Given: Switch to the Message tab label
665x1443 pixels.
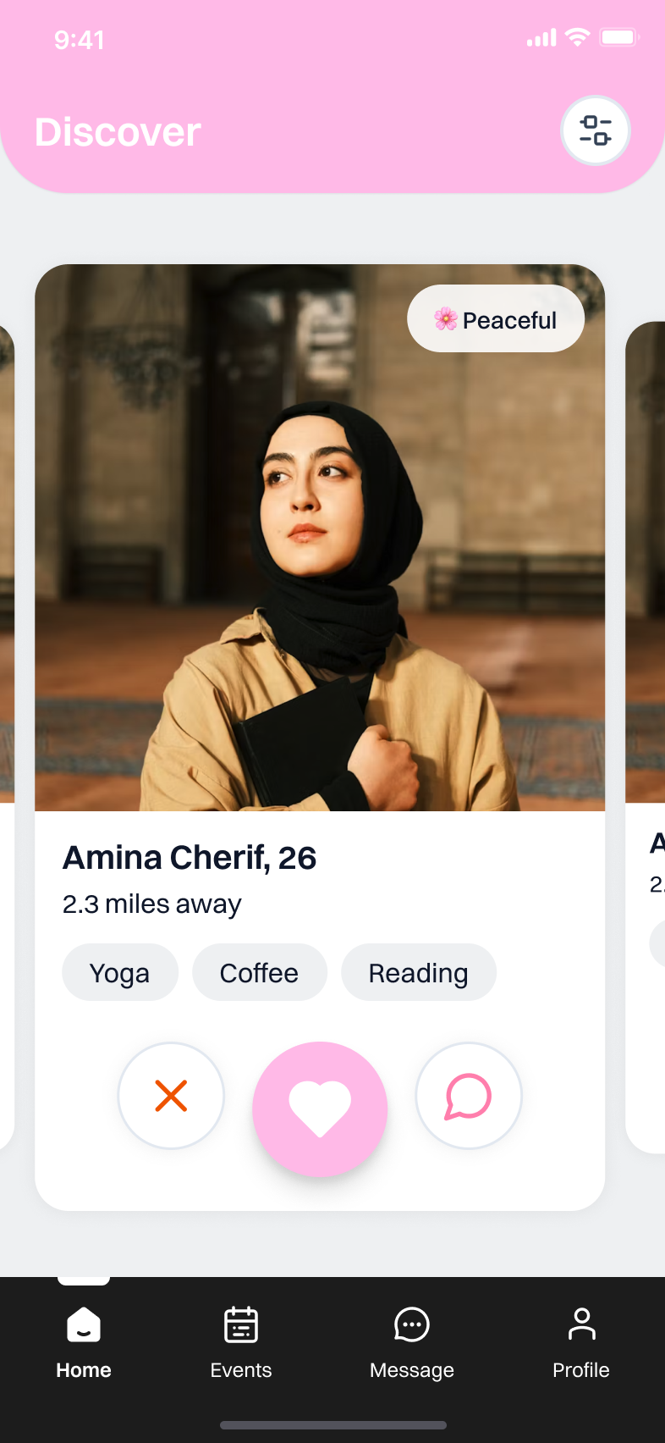Looking at the screenshot, I should click(x=412, y=1370).
